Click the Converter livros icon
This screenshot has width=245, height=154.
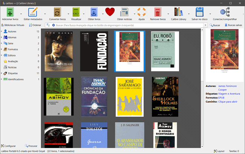coord(58,12)
